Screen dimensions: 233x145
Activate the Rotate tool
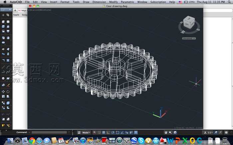pos(8,92)
